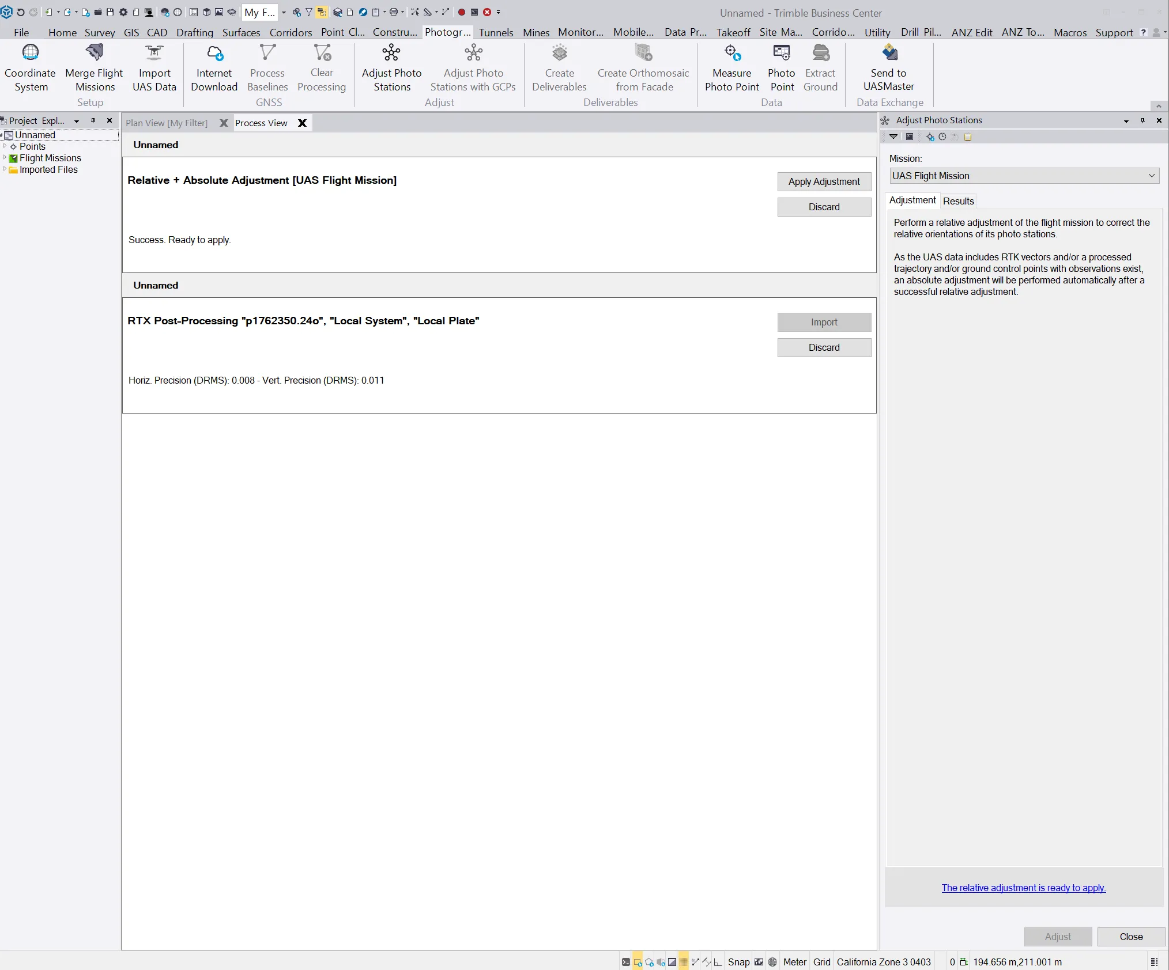This screenshot has height=970, width=1169.
Task: Toggle Snap mode in status bar
Action: 738,962
